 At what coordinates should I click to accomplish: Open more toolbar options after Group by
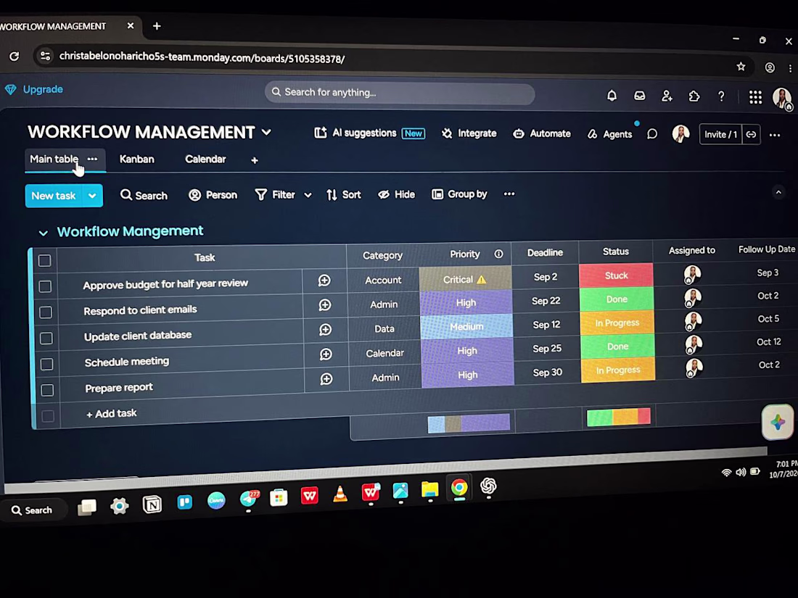coord(509,194)
